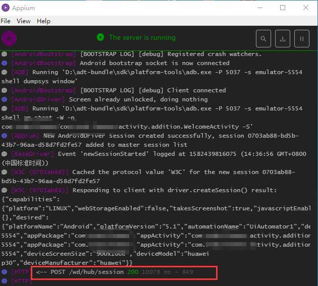Click 'POST /wd/hub/session 200' log line
Screen dimensions: 318x286
(115, 272)
